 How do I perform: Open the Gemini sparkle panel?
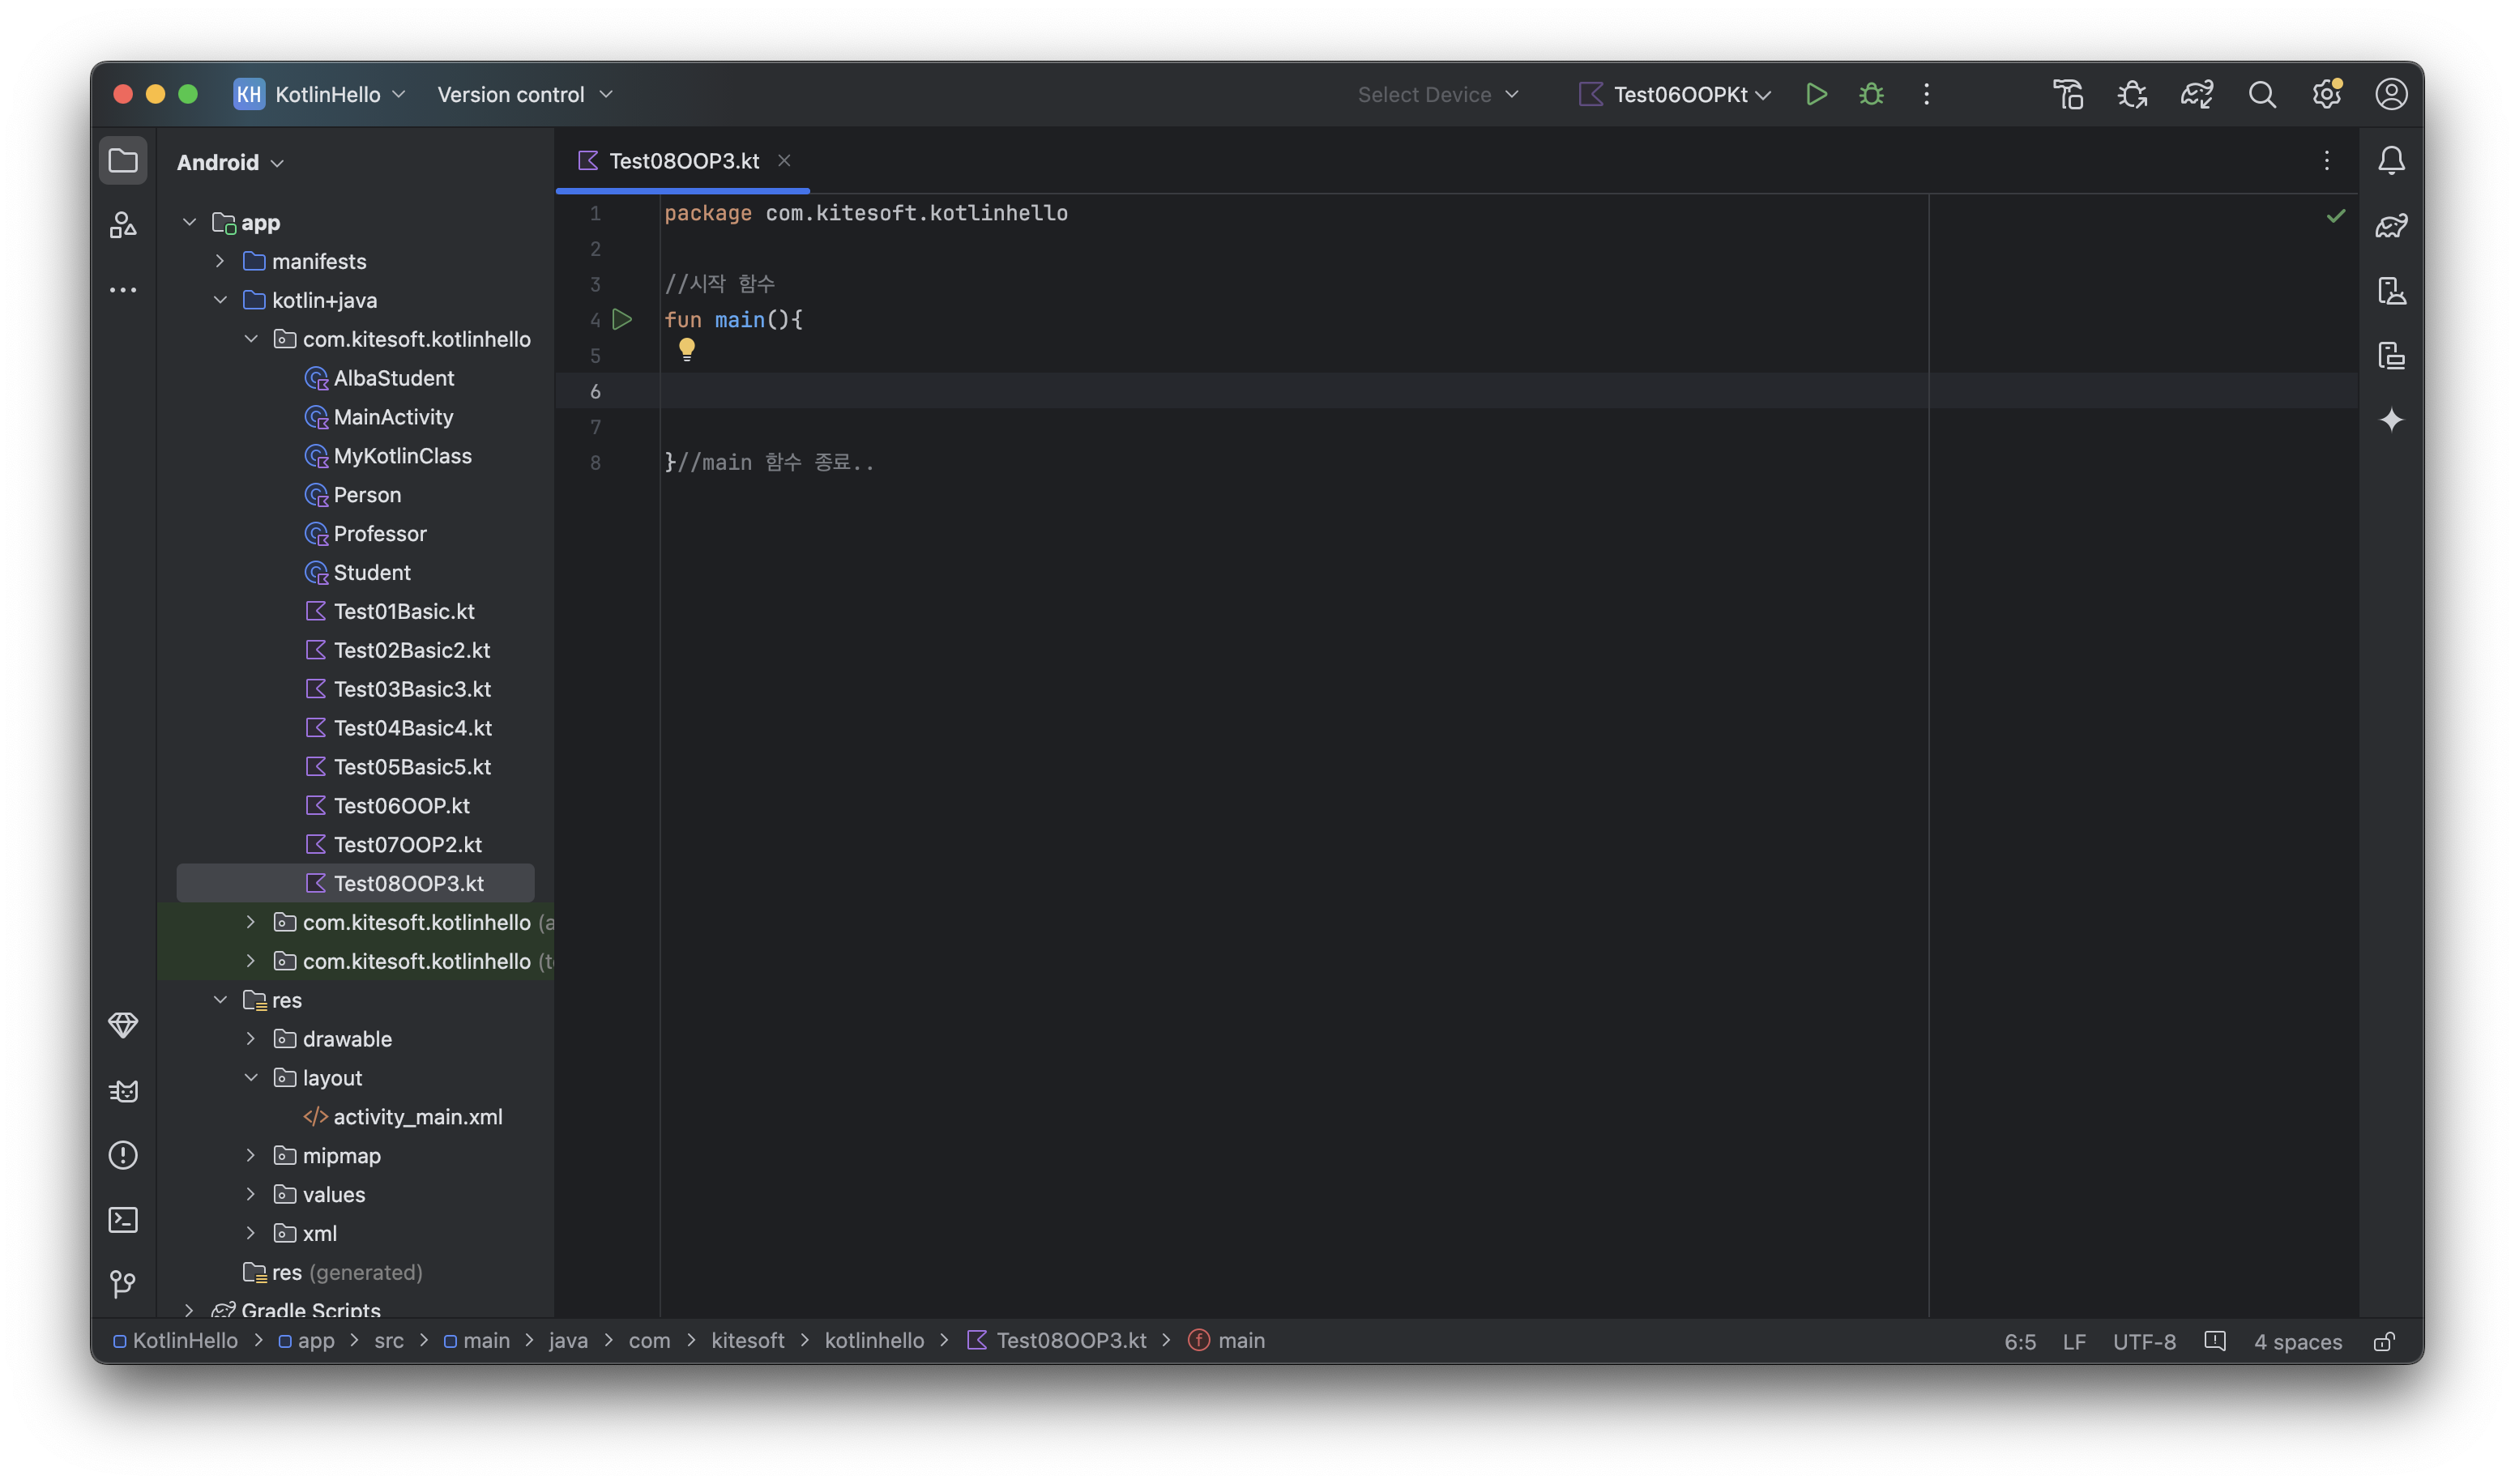coord(2391,420)
